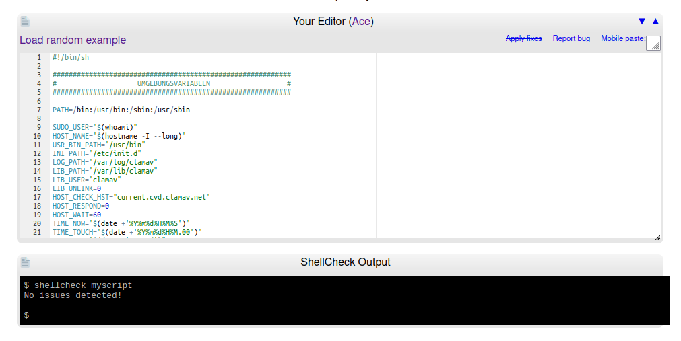681x341 pixels.
Task: Click the document icon beside ShellCheck Output
Action: coord(25,262)
